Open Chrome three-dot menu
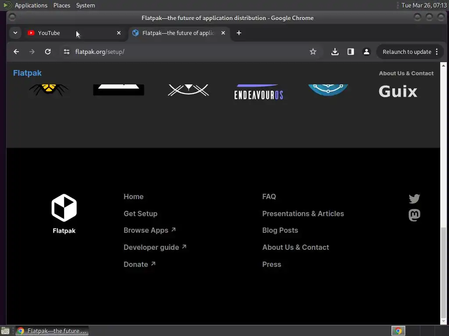Viewport: 449px width, 336px height. pos(437,52)
